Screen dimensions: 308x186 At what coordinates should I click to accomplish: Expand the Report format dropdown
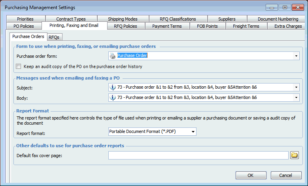tap(193, 131)
